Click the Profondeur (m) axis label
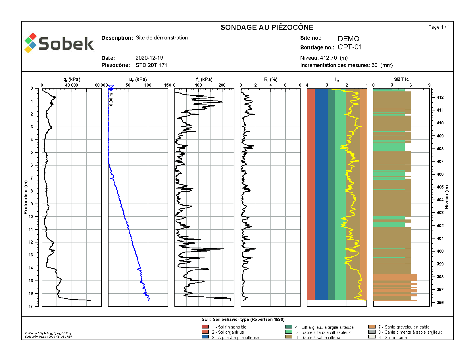The width and height of the screenshot is (475, 362). (26, 197)
